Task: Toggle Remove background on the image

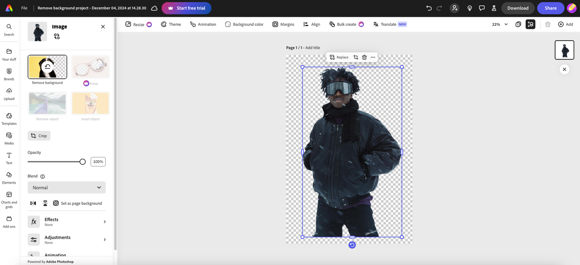Action: pyautogui.click(x=47, y=67)
